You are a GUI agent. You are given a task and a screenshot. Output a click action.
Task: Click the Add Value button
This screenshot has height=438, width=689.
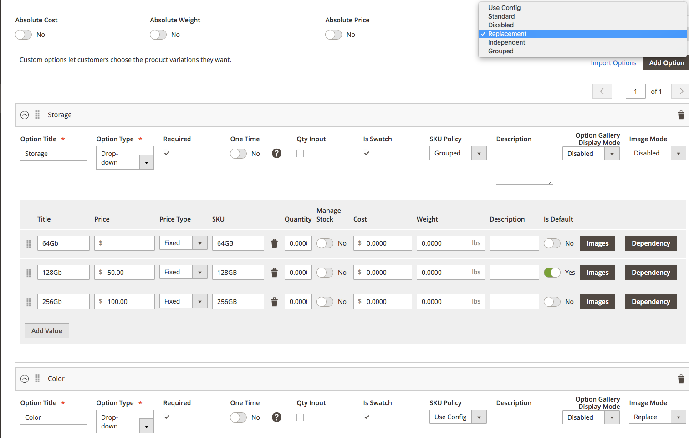(x=47, y=331)
